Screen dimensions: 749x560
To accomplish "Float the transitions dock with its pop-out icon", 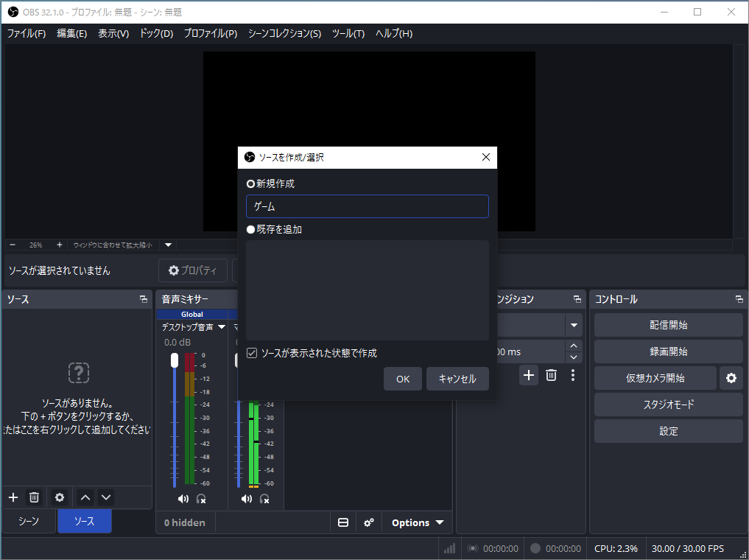I will 577,299.
